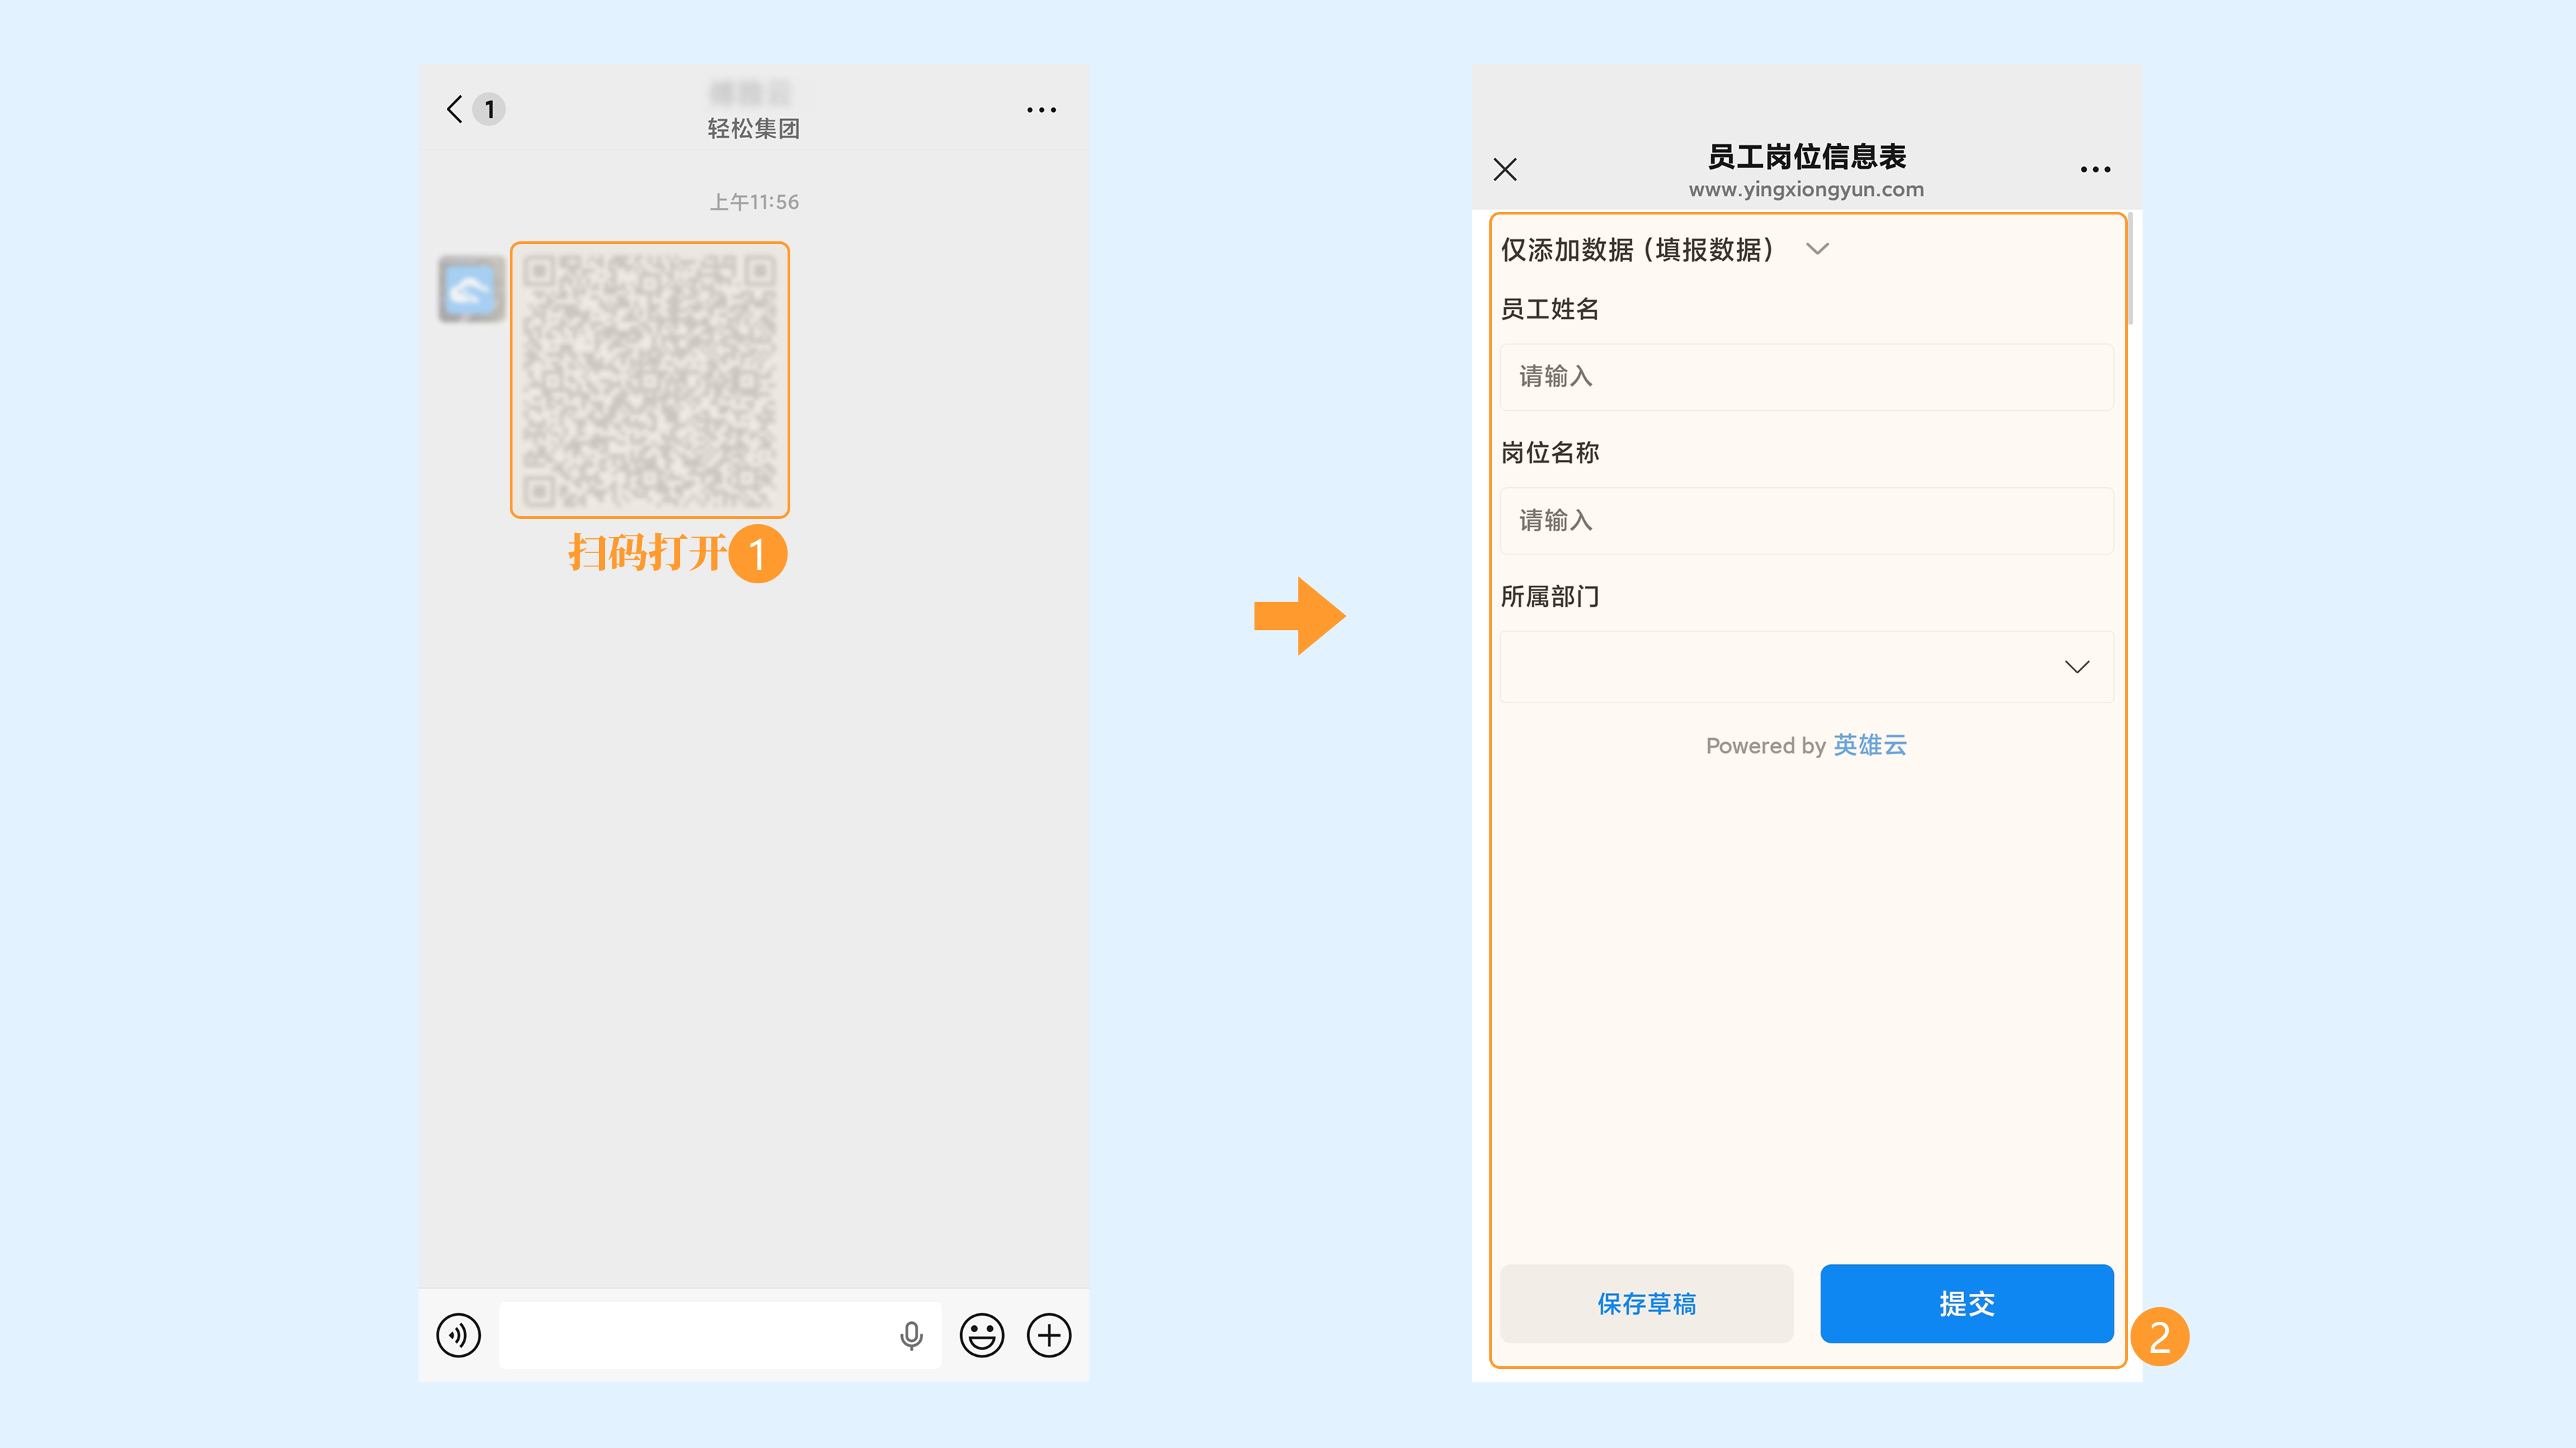Viewport: 2576px width, 1448px height.
Task: Tap the 上午11:56 timestamp
Action: tap(754, 202)
